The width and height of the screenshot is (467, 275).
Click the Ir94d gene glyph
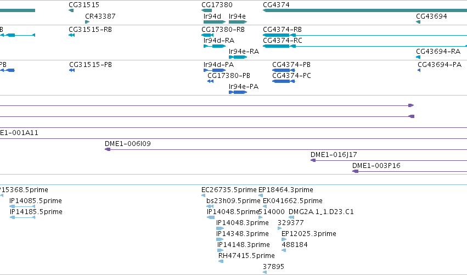tap(215, 22)
